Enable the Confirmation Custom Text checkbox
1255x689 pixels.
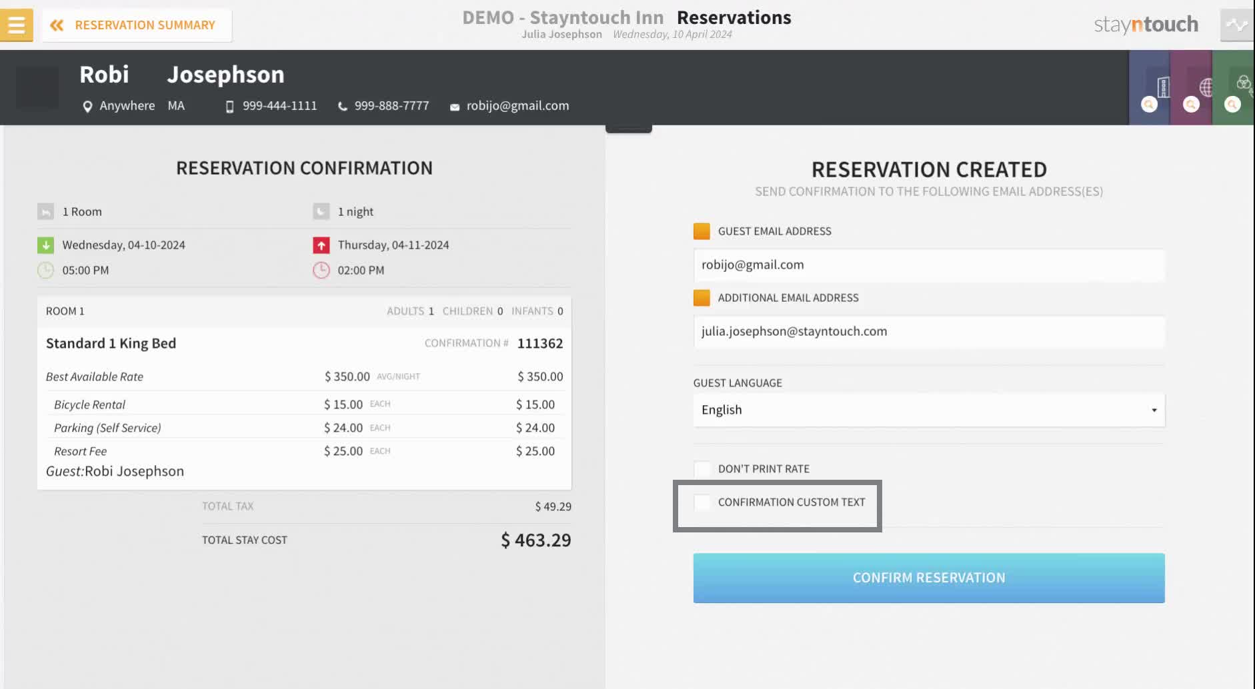click(702, 502)
